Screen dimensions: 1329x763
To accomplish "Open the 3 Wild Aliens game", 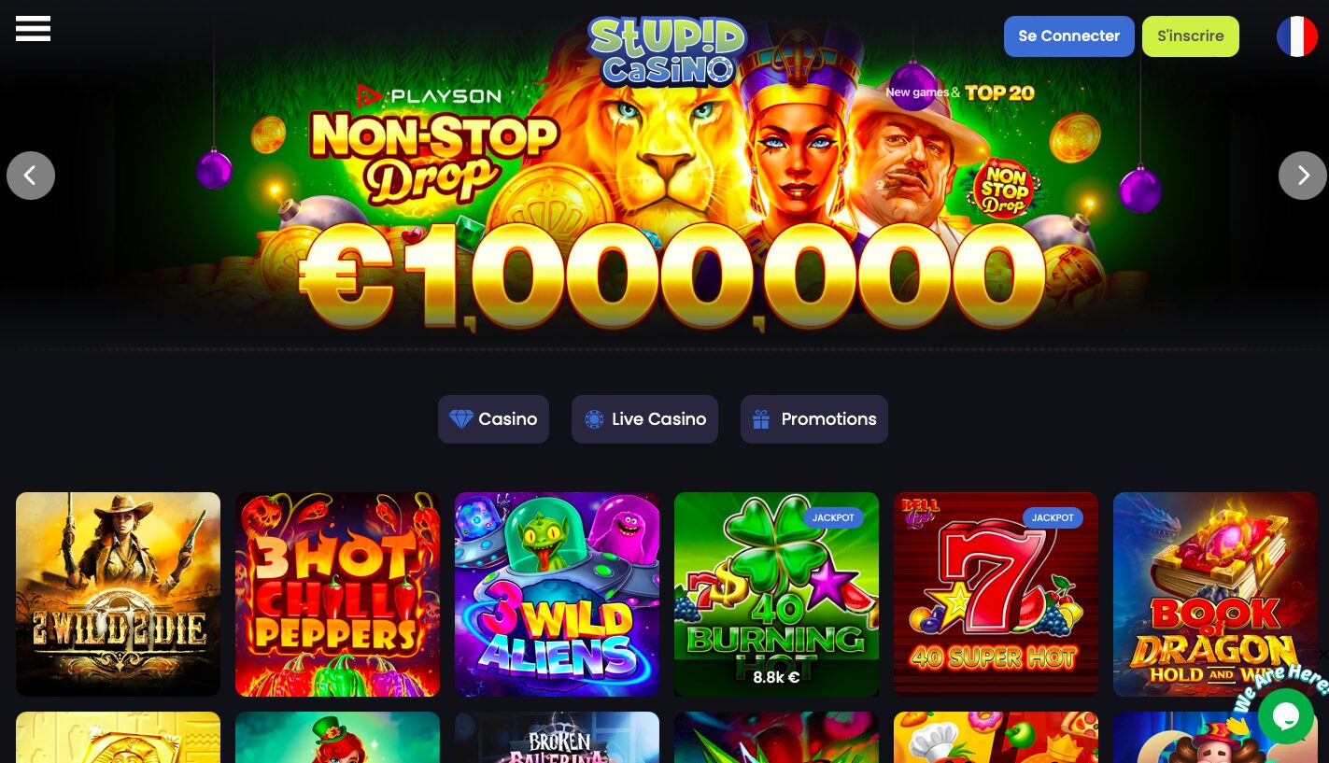I will tap(557, 594).
